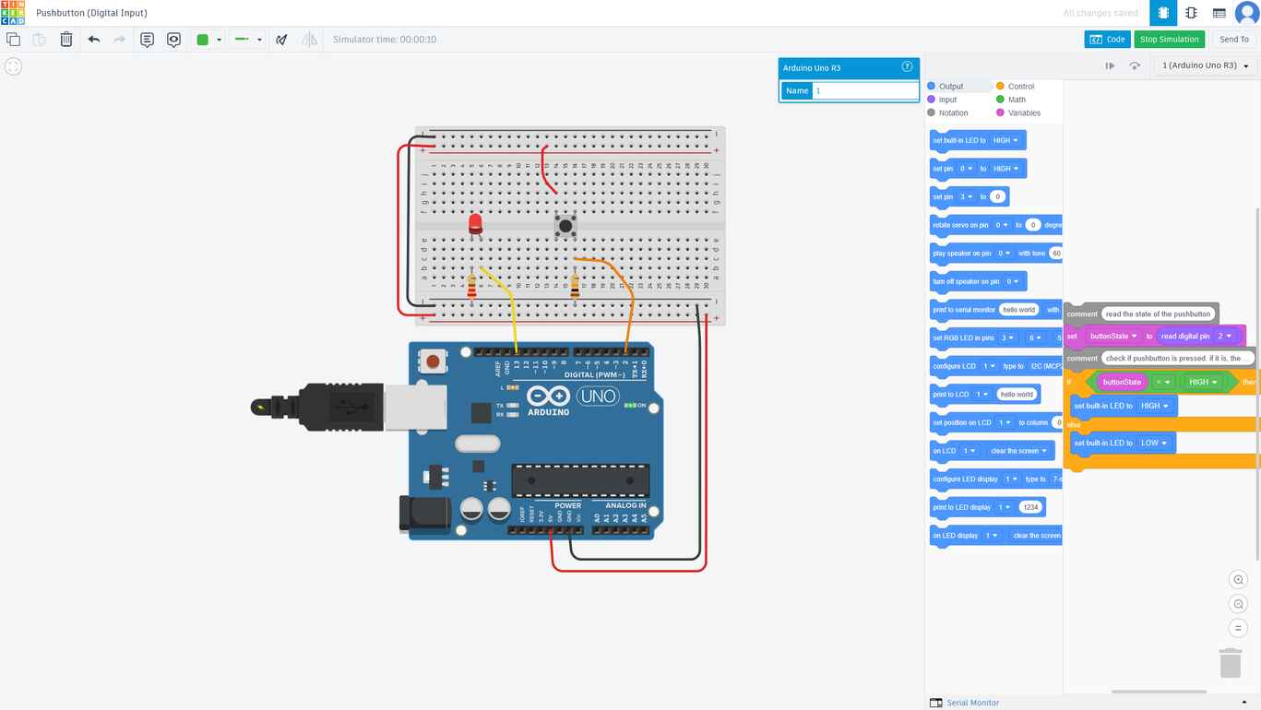Open the user profile avatar
Viewport: 1261px width, 710px height.
point(1246,13)
